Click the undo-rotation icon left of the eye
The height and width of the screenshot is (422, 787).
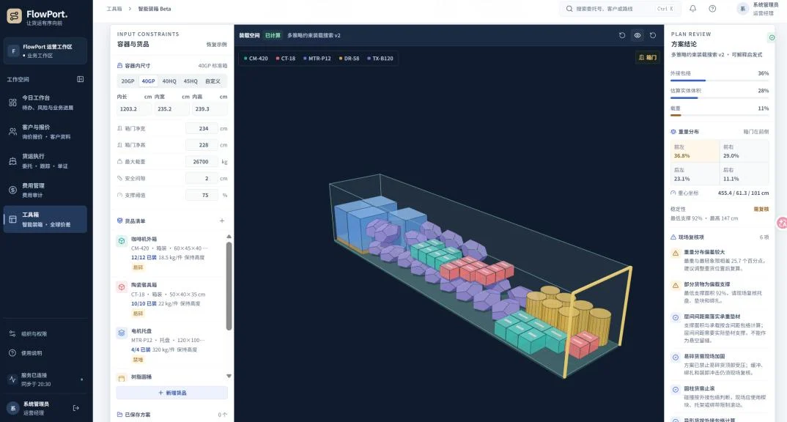(622, 36)
